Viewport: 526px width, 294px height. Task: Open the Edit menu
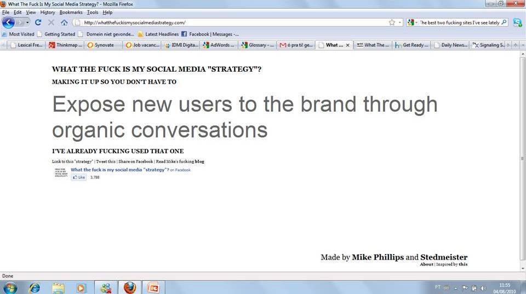coord(18,12)
